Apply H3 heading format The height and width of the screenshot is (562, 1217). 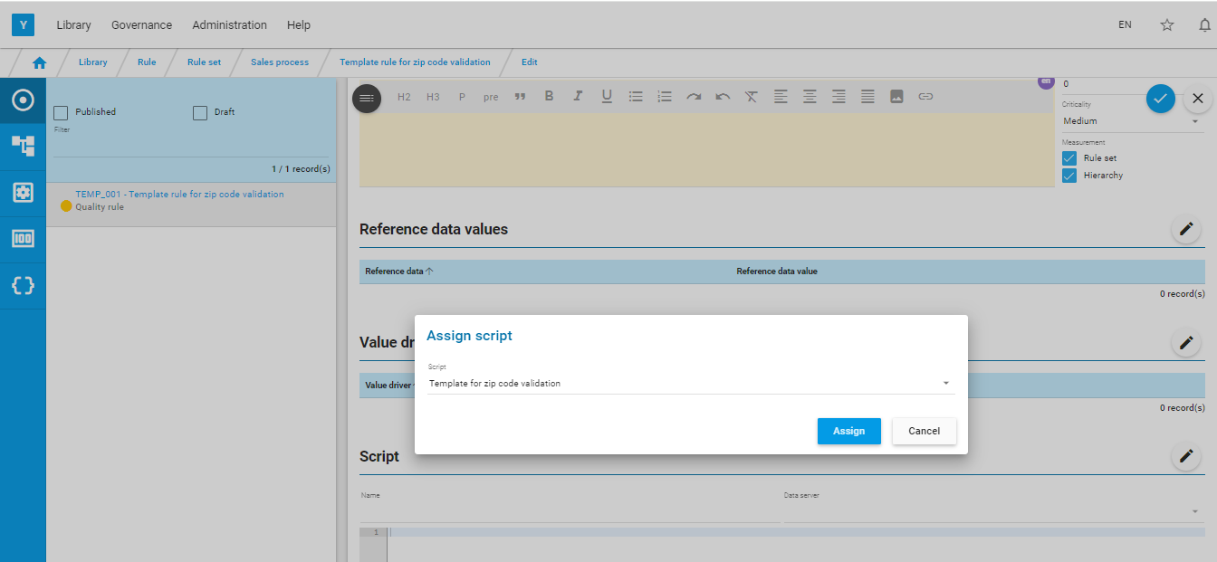pos(433,97)
